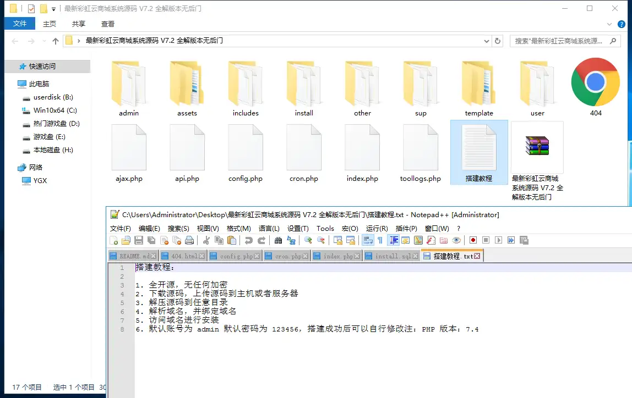The width and height of the screenshot is (632, 398).
Task: Switch to the config.php document tab
Action: tap(235, 256)
